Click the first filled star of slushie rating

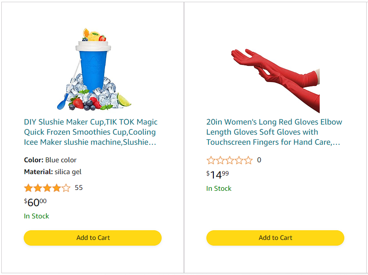(29, 188)
